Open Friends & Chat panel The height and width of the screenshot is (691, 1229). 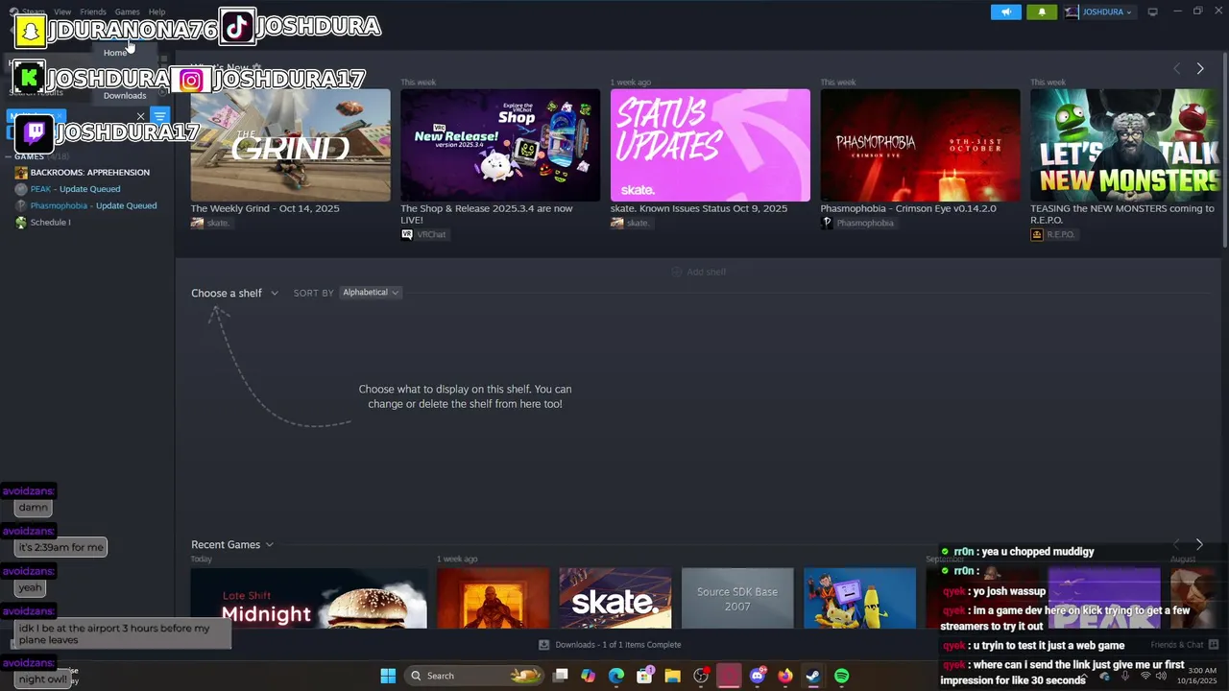[x=1184, y=645]
